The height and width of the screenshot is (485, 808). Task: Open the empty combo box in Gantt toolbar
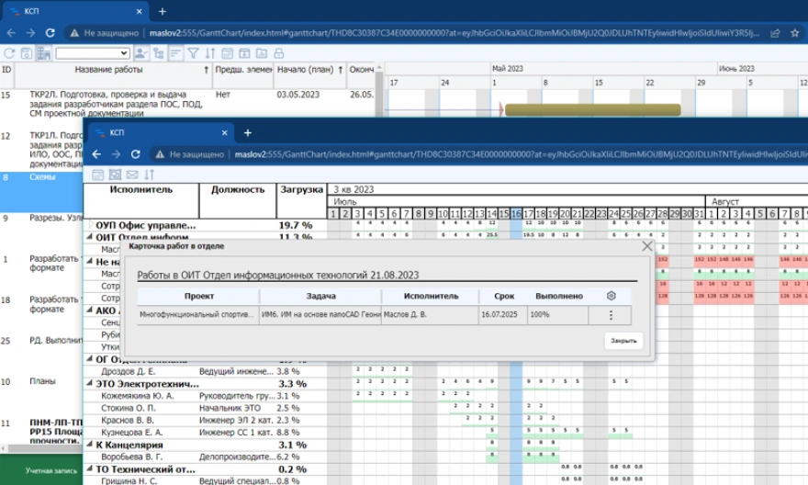[x=92, y=53]
